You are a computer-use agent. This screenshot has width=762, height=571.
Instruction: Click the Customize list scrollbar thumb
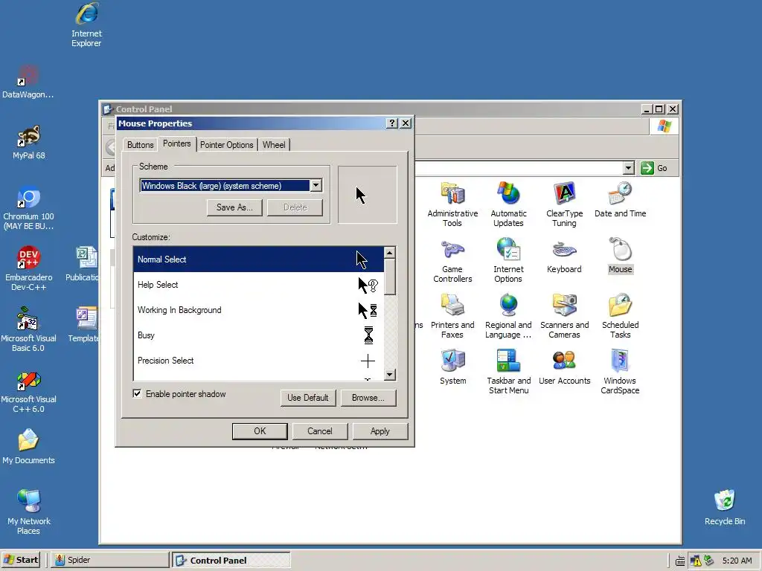pyautogui.click(x=390, y=277)
